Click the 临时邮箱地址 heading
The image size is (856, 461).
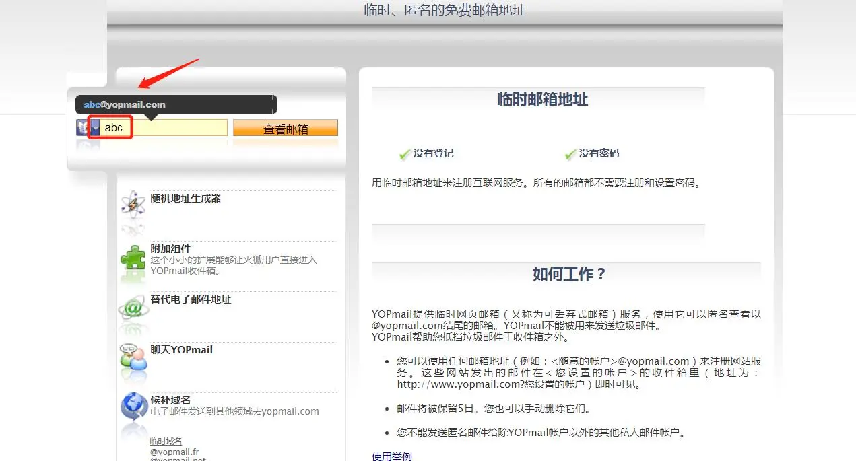pyautogui.click(x=542, y=99)
